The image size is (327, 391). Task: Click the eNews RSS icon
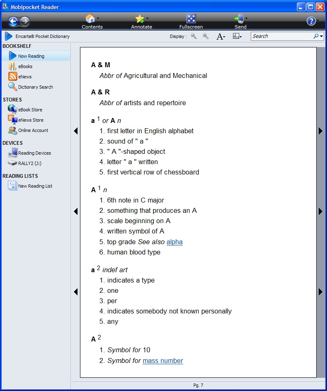tap(12, 76)
